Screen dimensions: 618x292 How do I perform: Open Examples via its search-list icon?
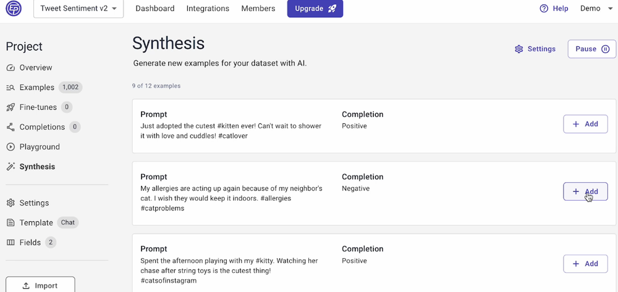pos(11,88)
